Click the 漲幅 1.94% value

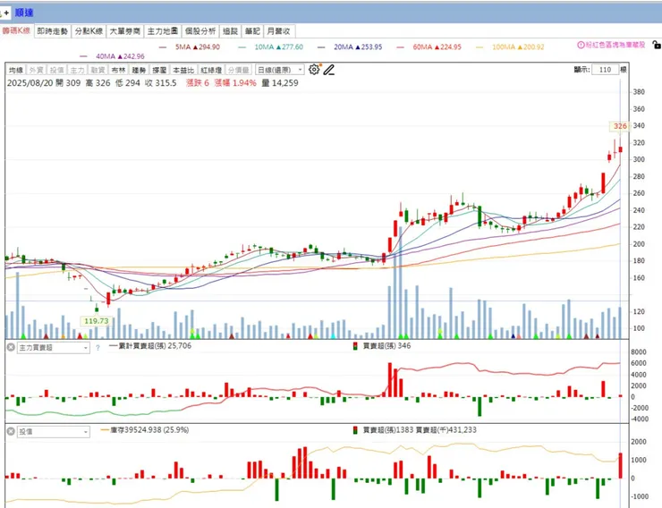pos(235,83)
